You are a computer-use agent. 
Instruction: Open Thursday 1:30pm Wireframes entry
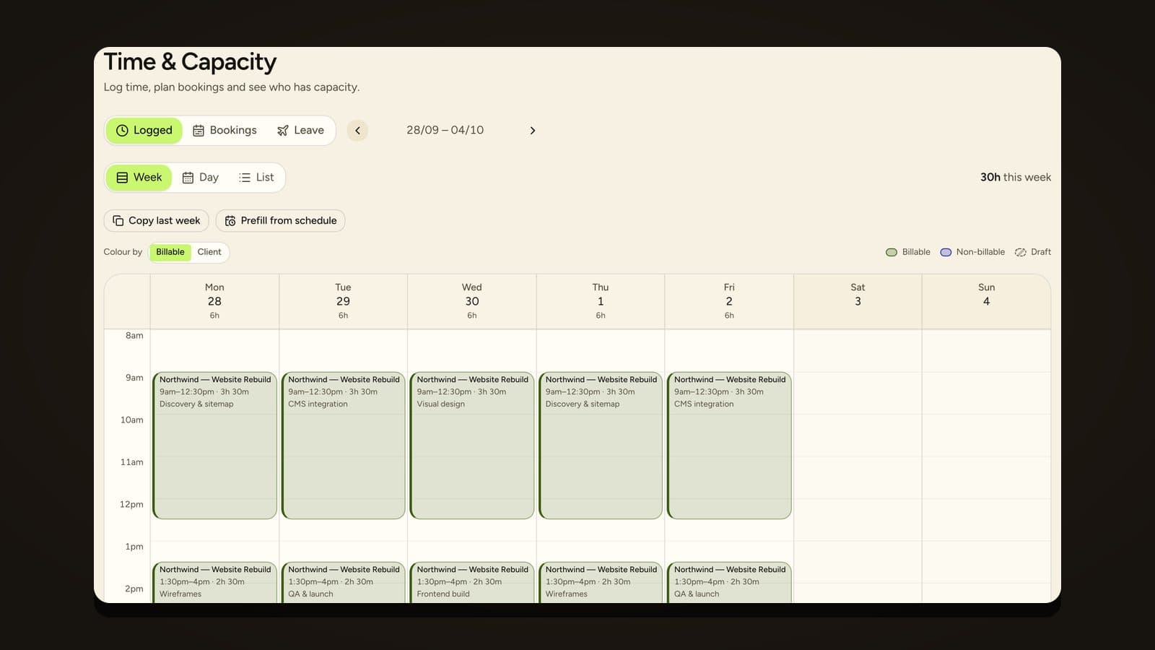tap(601, 583)
